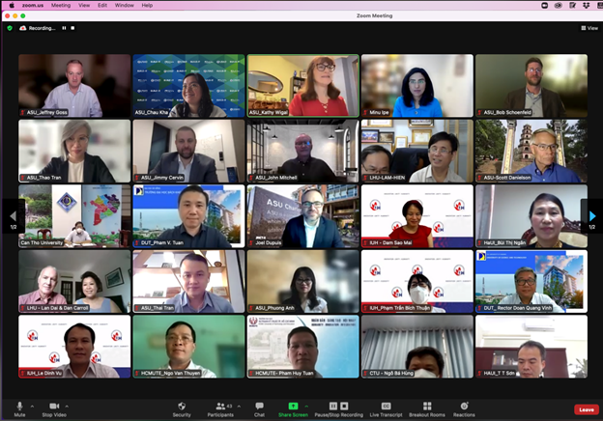Open the Apple menu
Viewport: 603px width, 421px height.
click(x=12, y=6)
